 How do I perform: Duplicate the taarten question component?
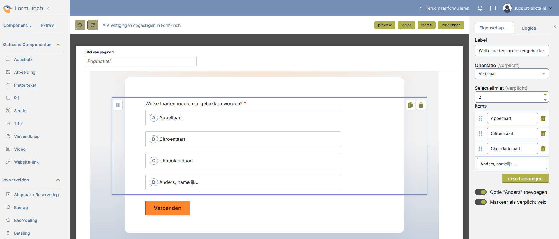pyautogui.click(x=411, y=105)
